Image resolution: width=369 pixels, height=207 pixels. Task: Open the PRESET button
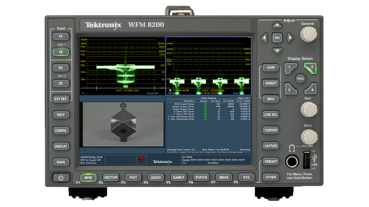[271, 162]
